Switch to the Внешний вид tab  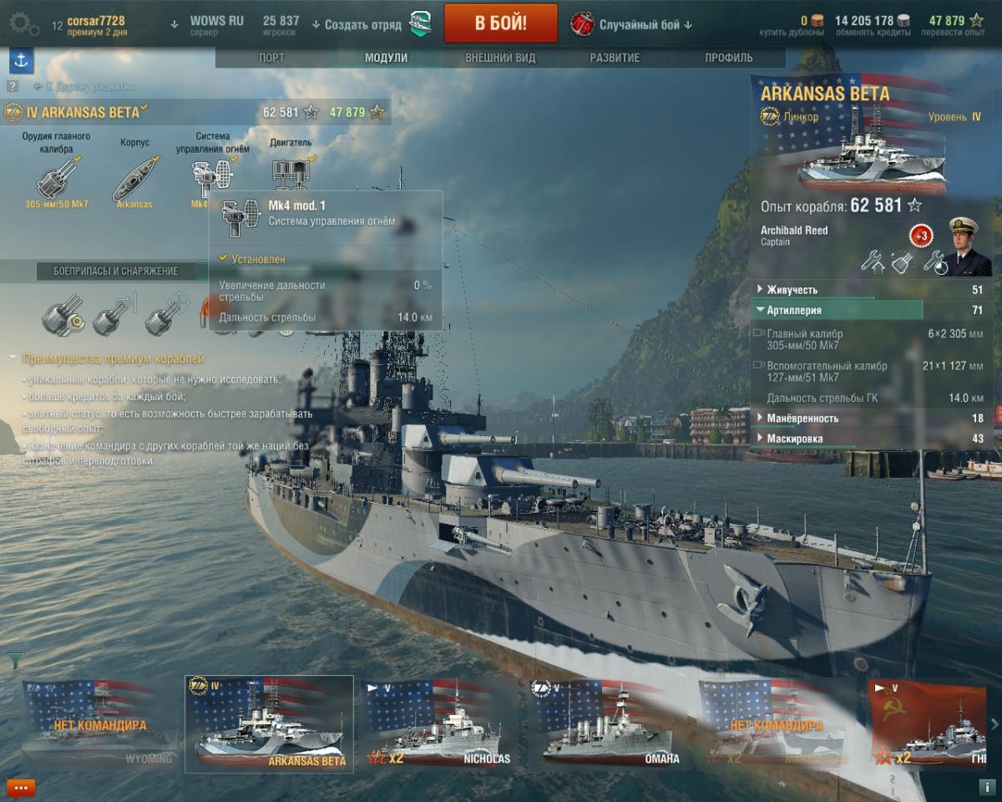point(500,58)
